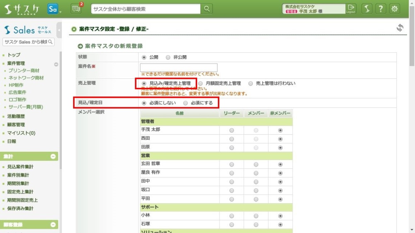Select the 非公開 radio button
This screenshot has width=415, height=233.
click(168, 57)
